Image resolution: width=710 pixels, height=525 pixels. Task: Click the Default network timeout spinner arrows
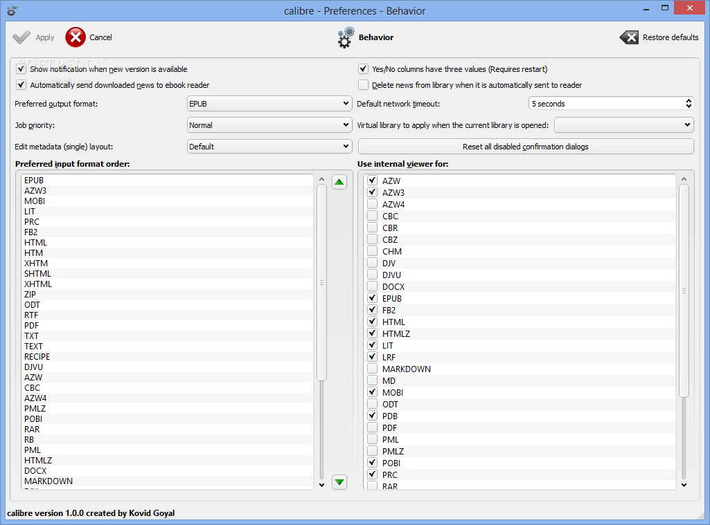point(689,104)
